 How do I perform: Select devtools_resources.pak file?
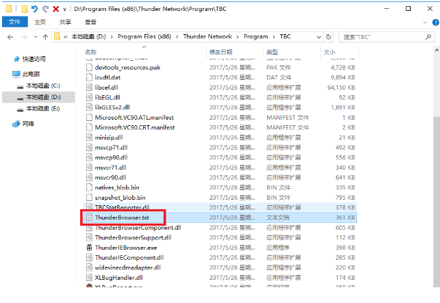[127, 68]
